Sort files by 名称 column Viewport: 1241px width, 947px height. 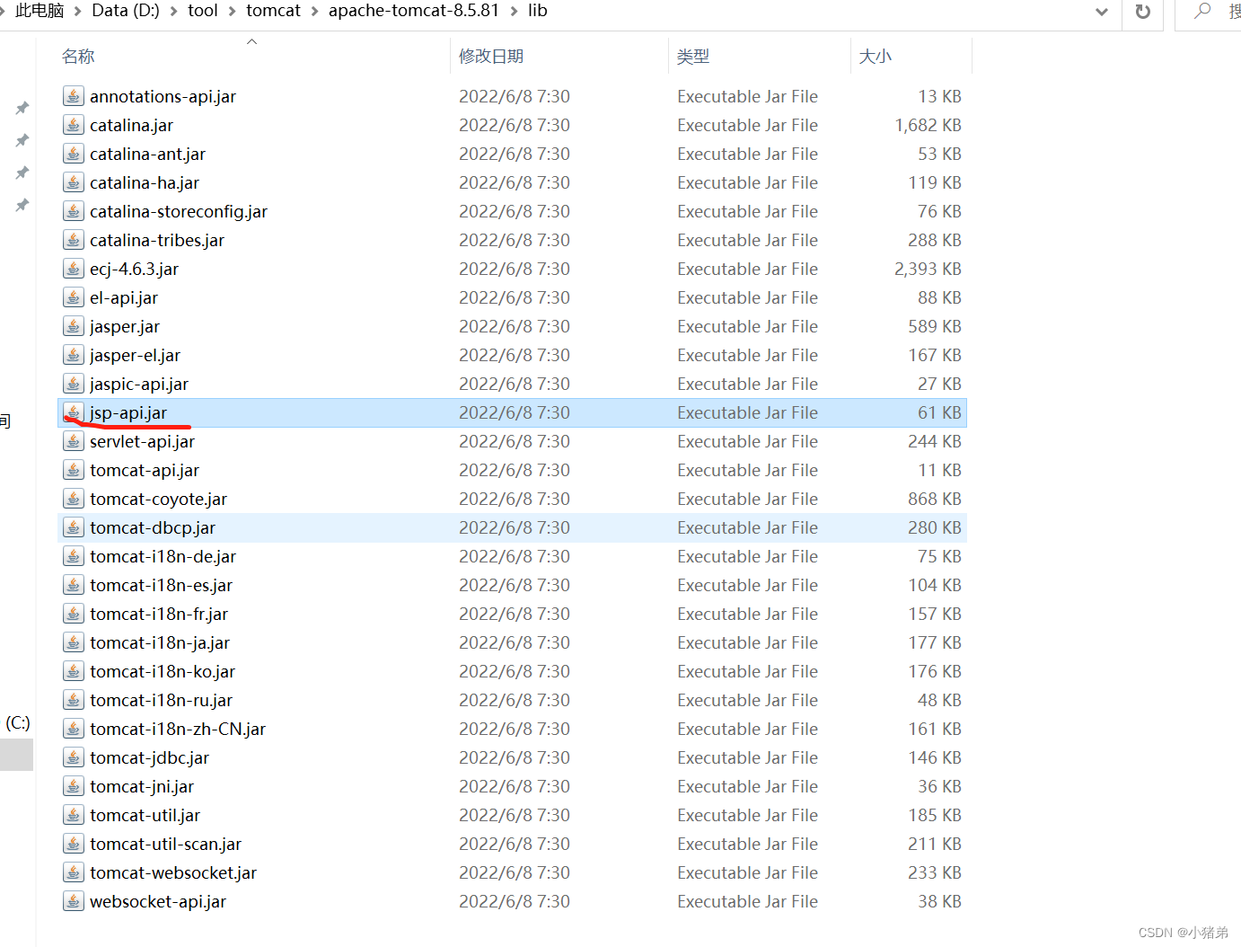[x=78, y=57]
